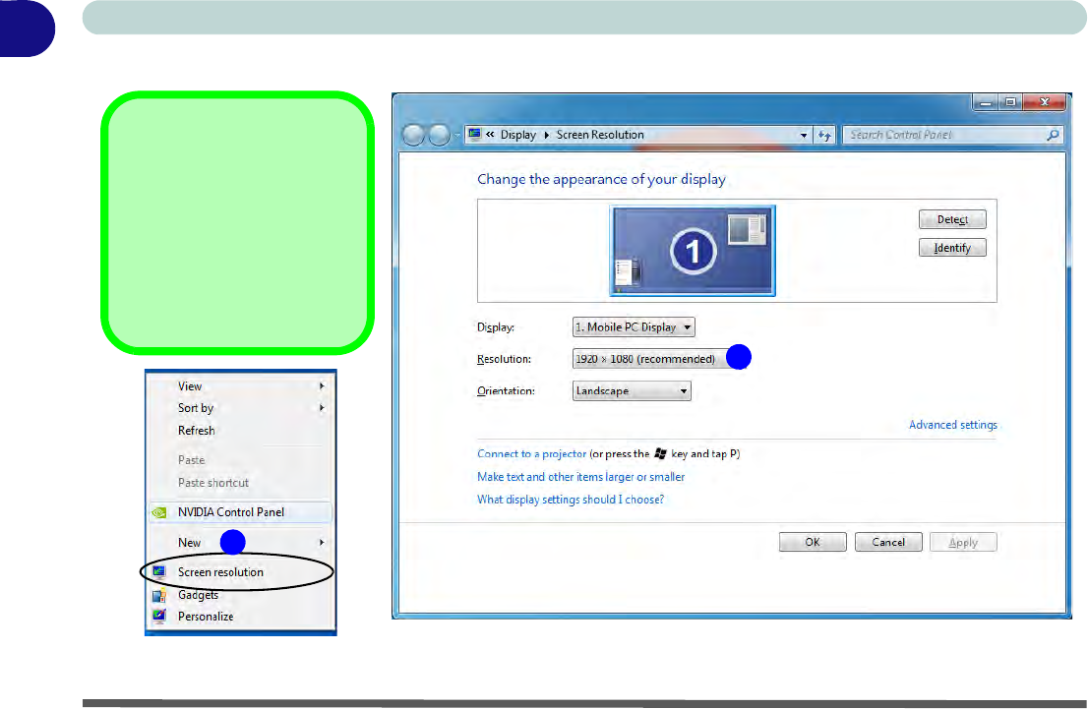1088x709 pixels.
Task: Open the Orientation dropdown
Action: (x=632, y=390)
